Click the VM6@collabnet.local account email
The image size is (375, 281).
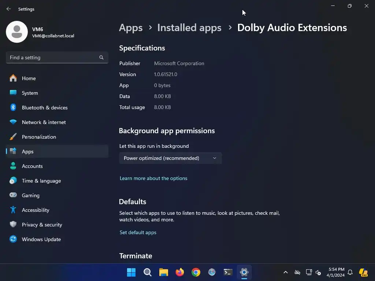(x=53, y=36)
